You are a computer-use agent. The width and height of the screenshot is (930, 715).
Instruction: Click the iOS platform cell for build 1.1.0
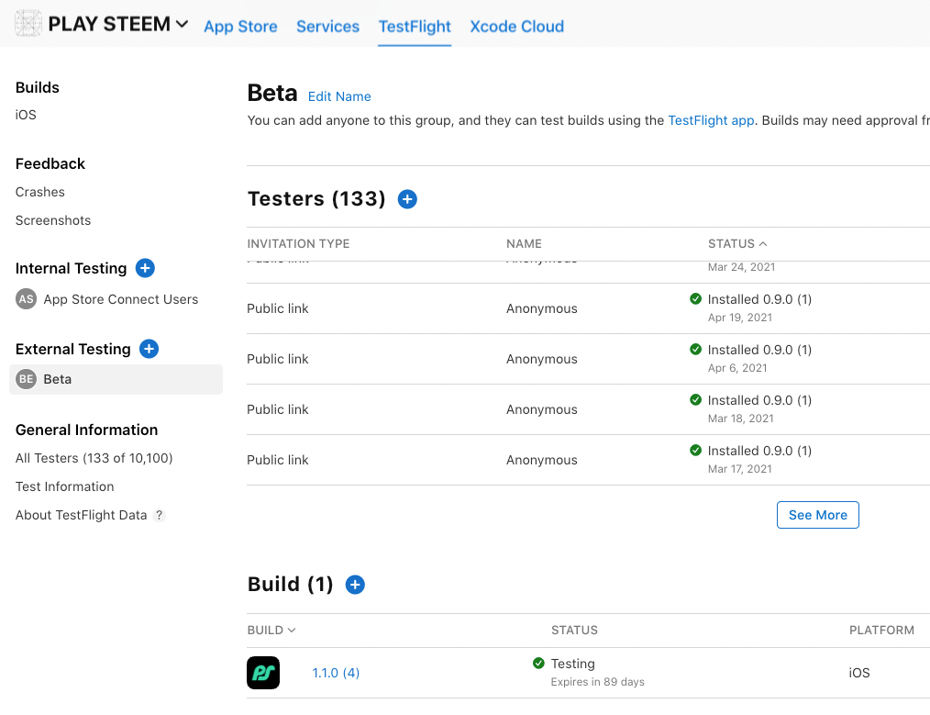coord(859,673)
